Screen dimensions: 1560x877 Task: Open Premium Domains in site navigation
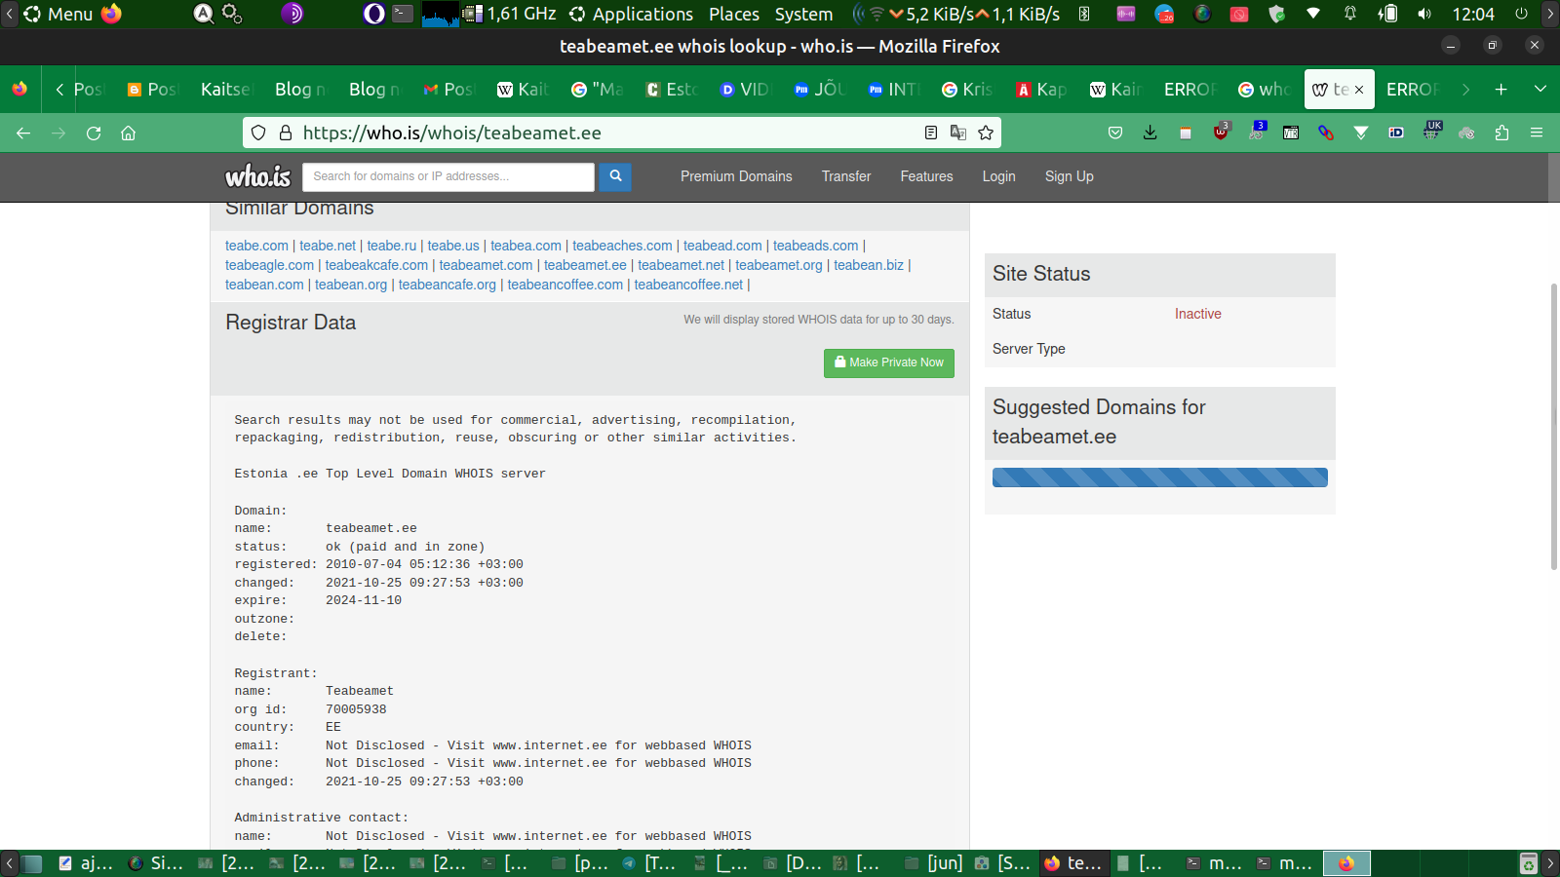pos(736,176)
